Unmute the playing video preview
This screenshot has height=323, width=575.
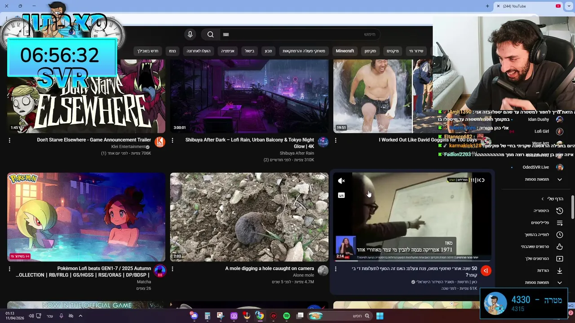pyautogui.click(x=341, y=181)
